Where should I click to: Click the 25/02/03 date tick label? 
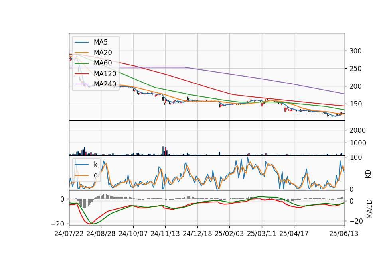[229, 234]
